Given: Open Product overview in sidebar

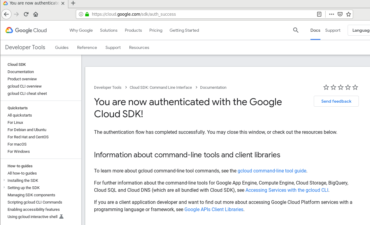Looking at the screenshot, I should pos(22,79).
